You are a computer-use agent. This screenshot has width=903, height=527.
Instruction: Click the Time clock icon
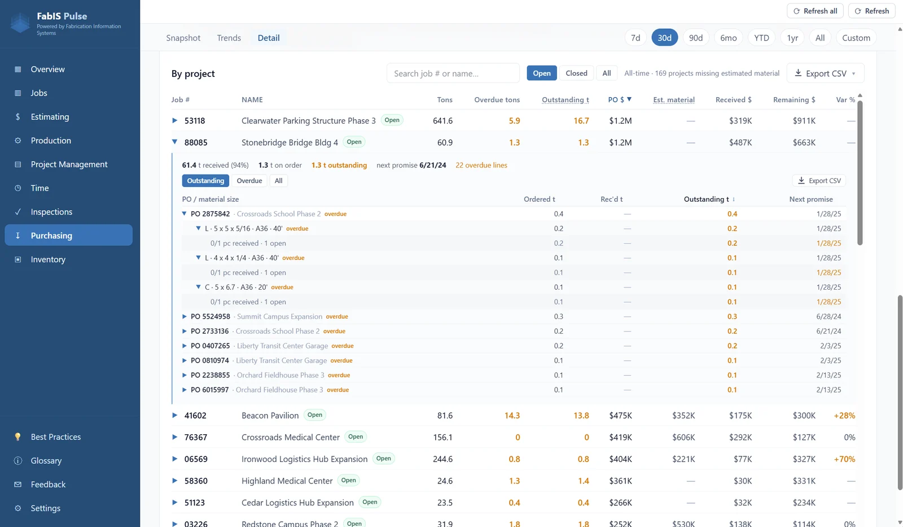coord(17,188)
